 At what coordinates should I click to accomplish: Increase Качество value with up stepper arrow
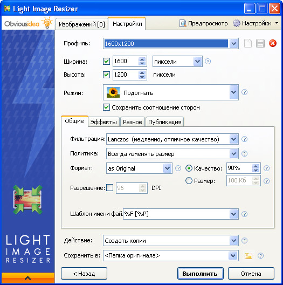pos(256,166)
